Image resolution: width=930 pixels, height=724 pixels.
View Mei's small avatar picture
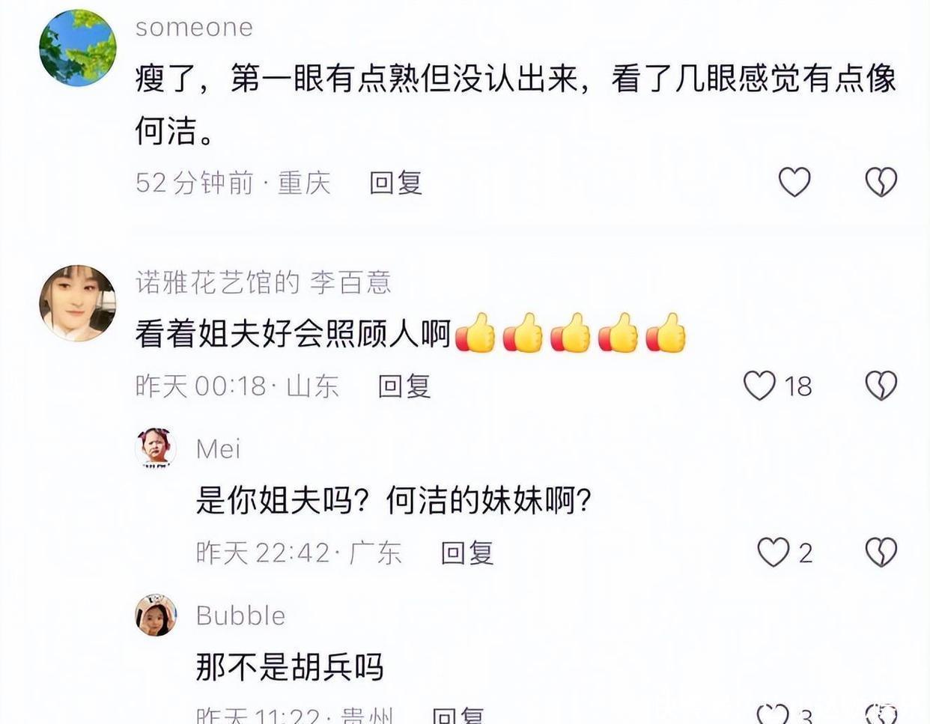pyautogui.click(x=156, y=448)
